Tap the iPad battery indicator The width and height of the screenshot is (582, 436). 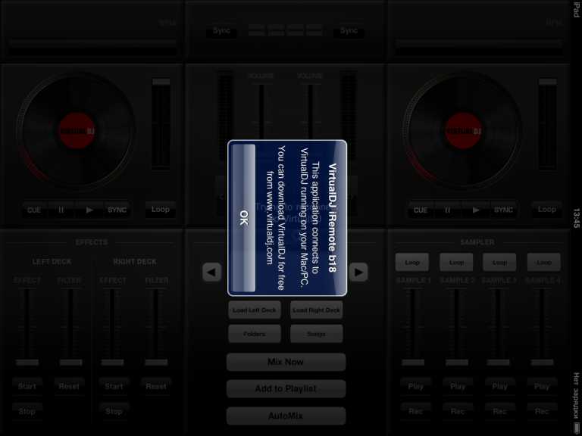[x=577, y=426]
